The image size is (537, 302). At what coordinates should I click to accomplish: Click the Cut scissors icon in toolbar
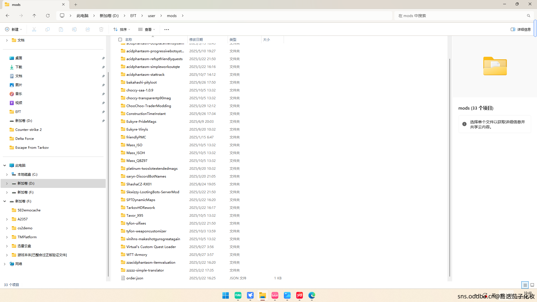click(x=34, y=29)
